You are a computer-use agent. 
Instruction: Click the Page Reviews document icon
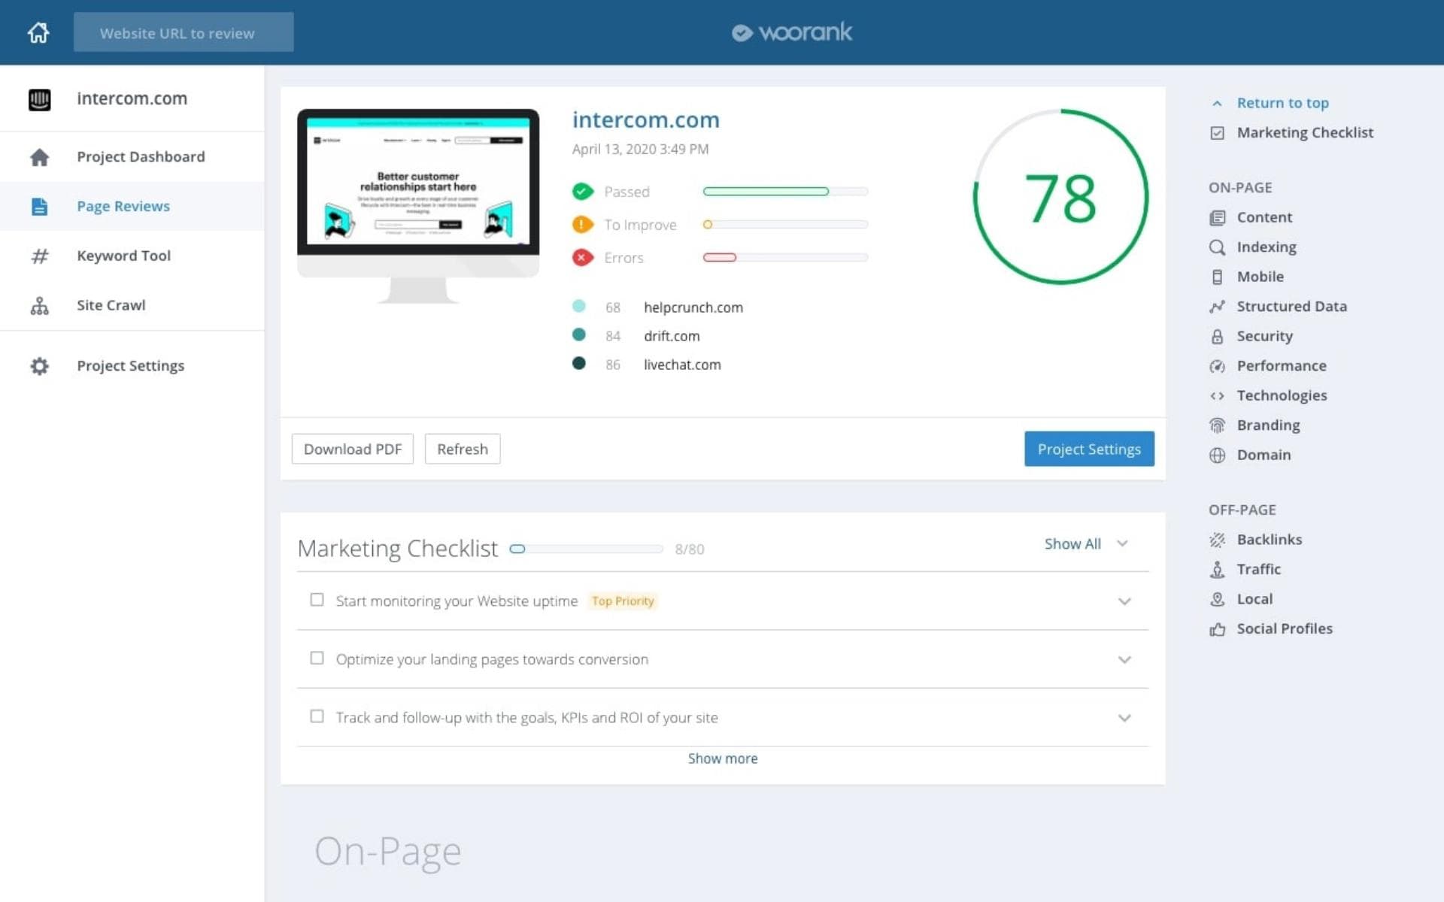39,207
